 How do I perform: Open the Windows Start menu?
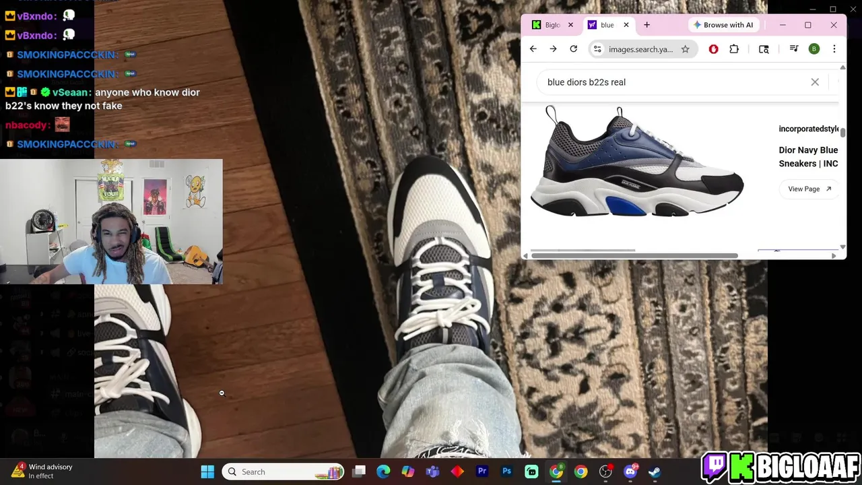pyautogui.click(x=207, y=472)
